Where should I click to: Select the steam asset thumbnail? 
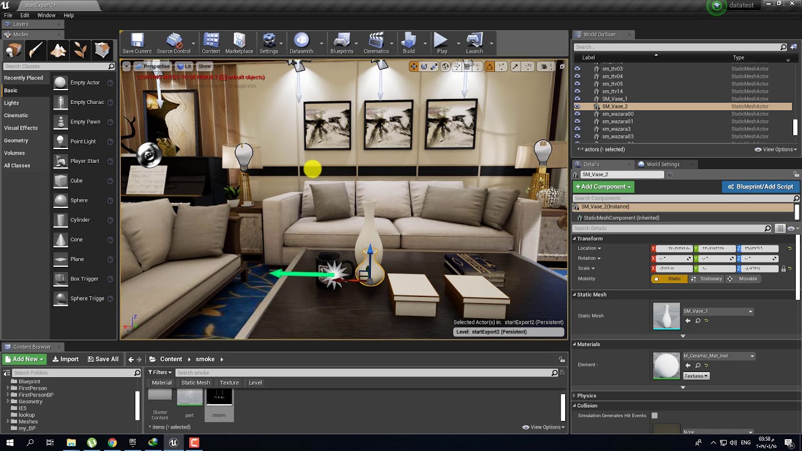tap(219, 404)
